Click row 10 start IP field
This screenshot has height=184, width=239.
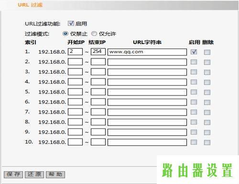tap(75, 142)
